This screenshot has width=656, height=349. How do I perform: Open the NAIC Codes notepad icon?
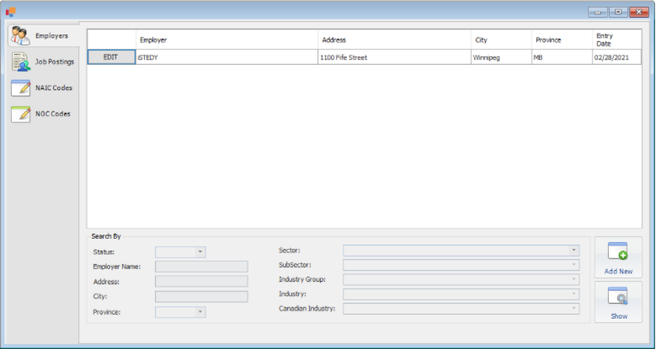click(x=20, y=87)
